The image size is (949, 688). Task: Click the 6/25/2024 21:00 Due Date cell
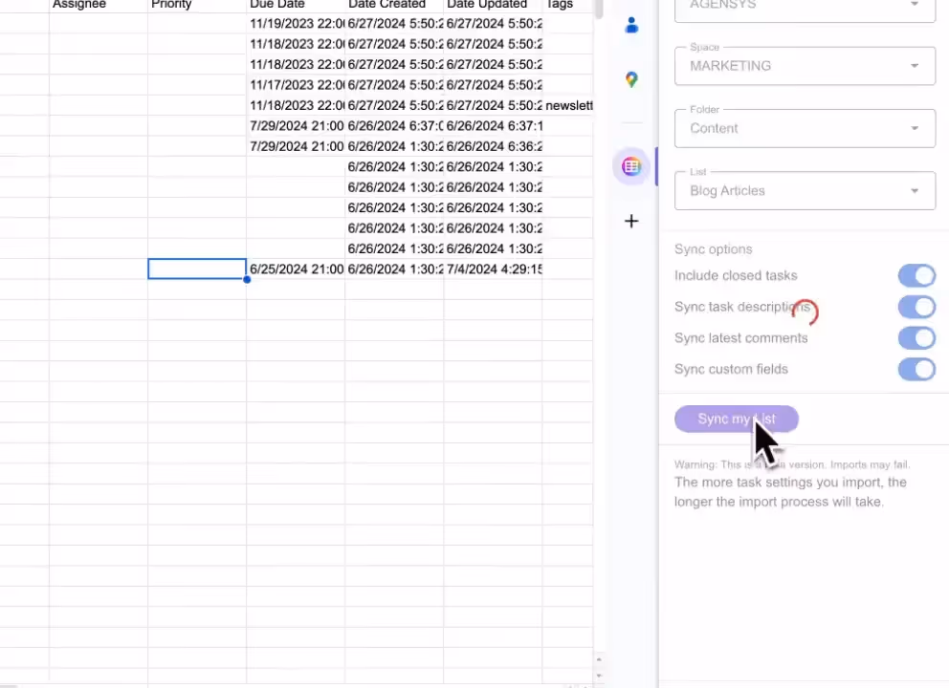click(296, 269)
